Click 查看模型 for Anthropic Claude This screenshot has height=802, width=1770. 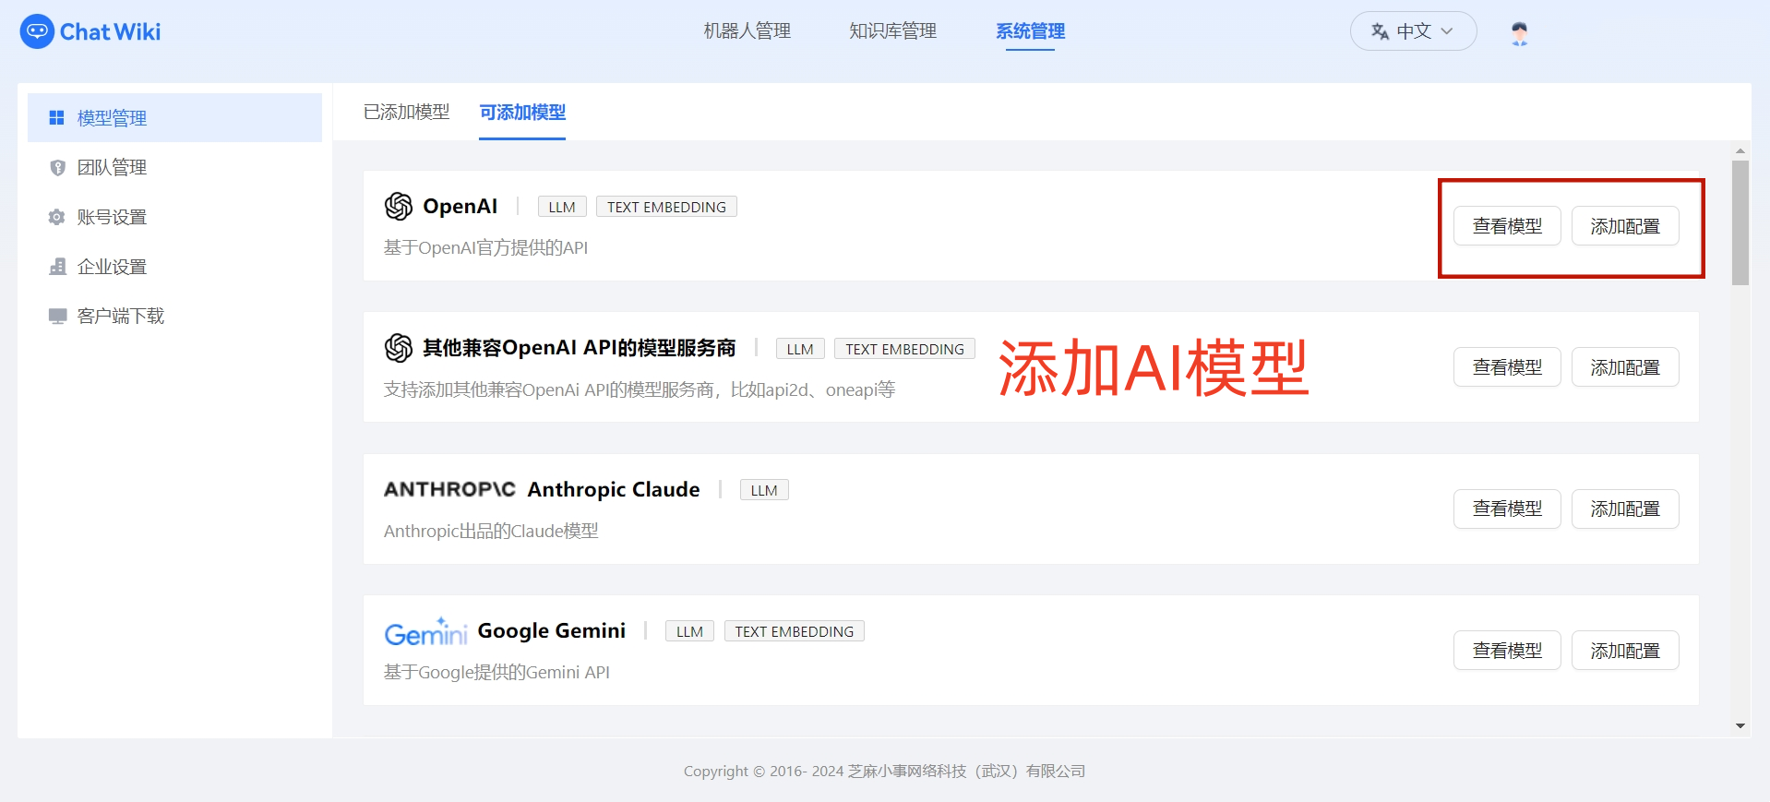1507,509
